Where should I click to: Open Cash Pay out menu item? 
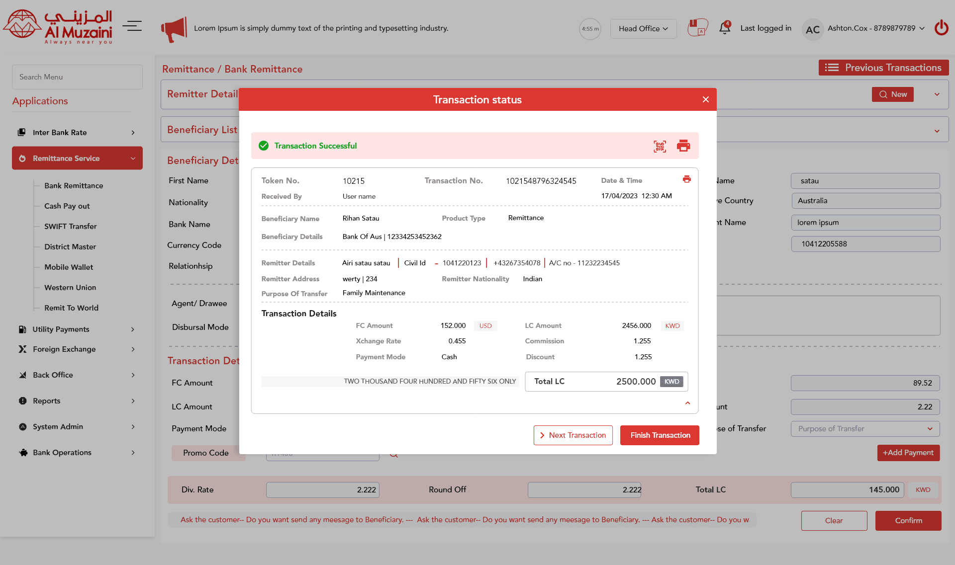coord(67,206)
